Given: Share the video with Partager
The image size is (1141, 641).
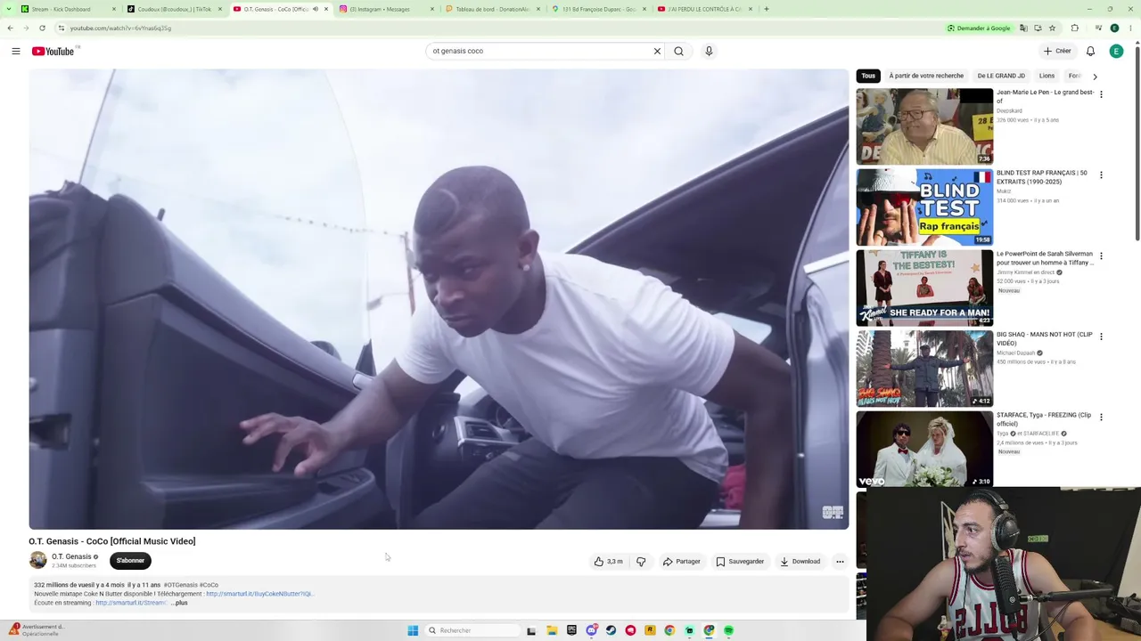Looking at the screenshot, I should (682, 562).
